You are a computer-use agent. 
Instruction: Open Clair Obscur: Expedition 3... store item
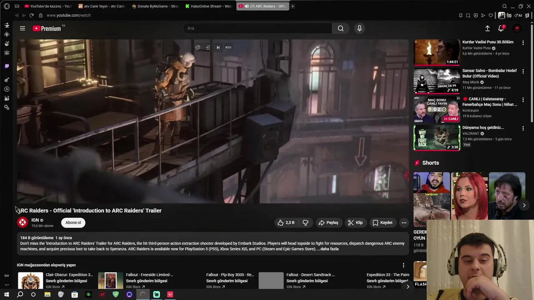tap(55, 280)
